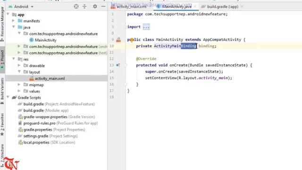
Task: Collapse the res folder
Action: pyautogui.click(x=14, y=59)
